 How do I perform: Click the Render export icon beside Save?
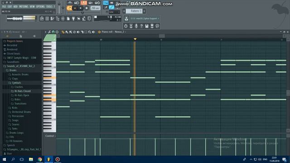pyautogui.click(x=152, y=26)
